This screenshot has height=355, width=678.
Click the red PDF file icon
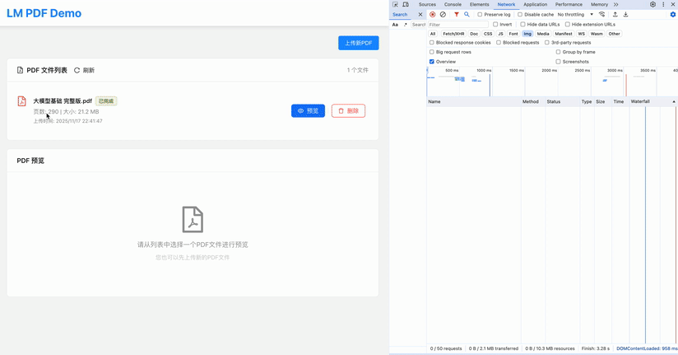point(21,100)
